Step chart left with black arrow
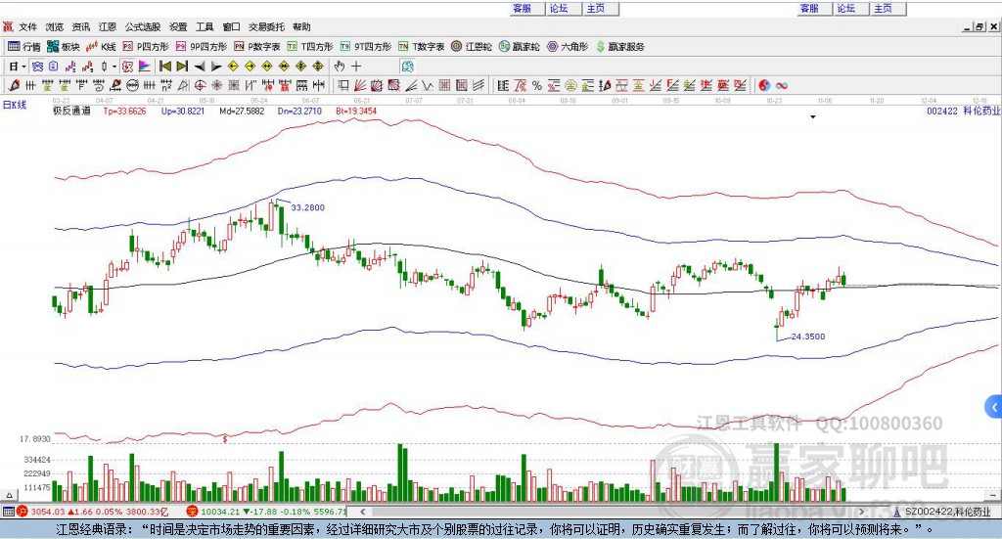Viewport: 1002px width, 539px height. tap(200, 67)
